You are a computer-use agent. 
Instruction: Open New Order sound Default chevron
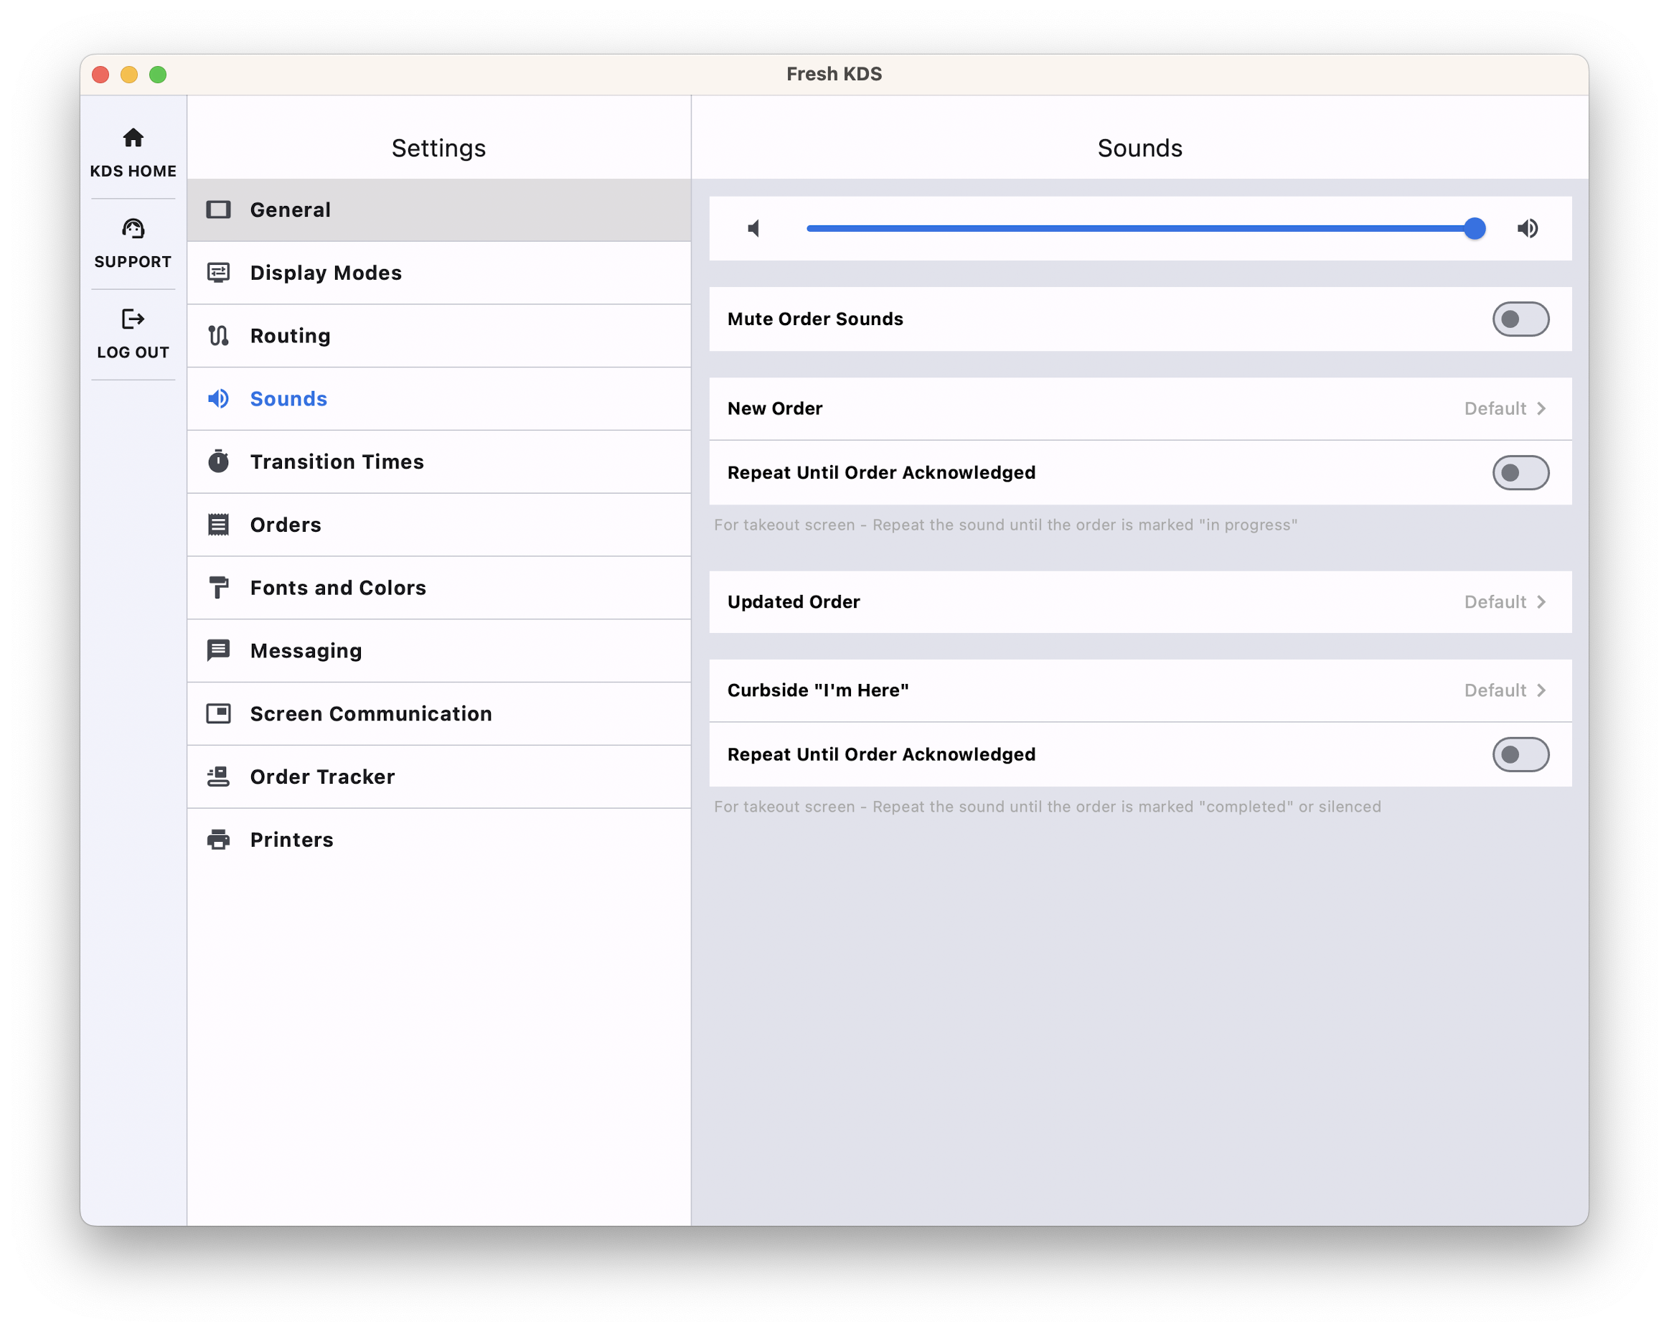[1541, 408]
